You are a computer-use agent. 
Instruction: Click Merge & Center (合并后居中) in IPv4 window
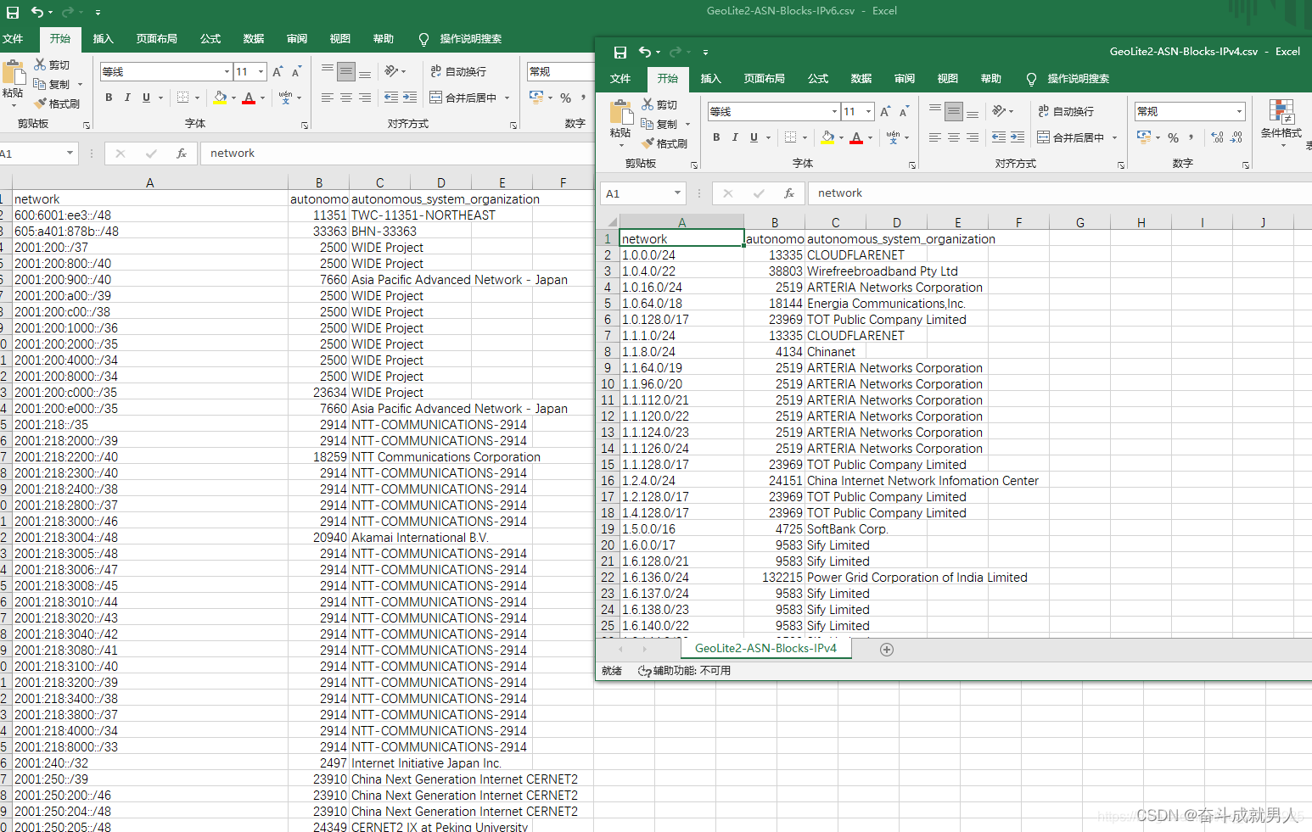[x=1071, y=137]
